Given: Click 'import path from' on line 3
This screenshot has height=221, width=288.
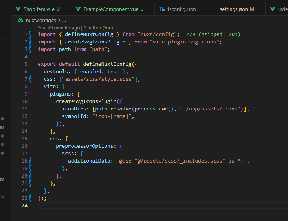Looking at the screenshot, I should pos(62,49).
